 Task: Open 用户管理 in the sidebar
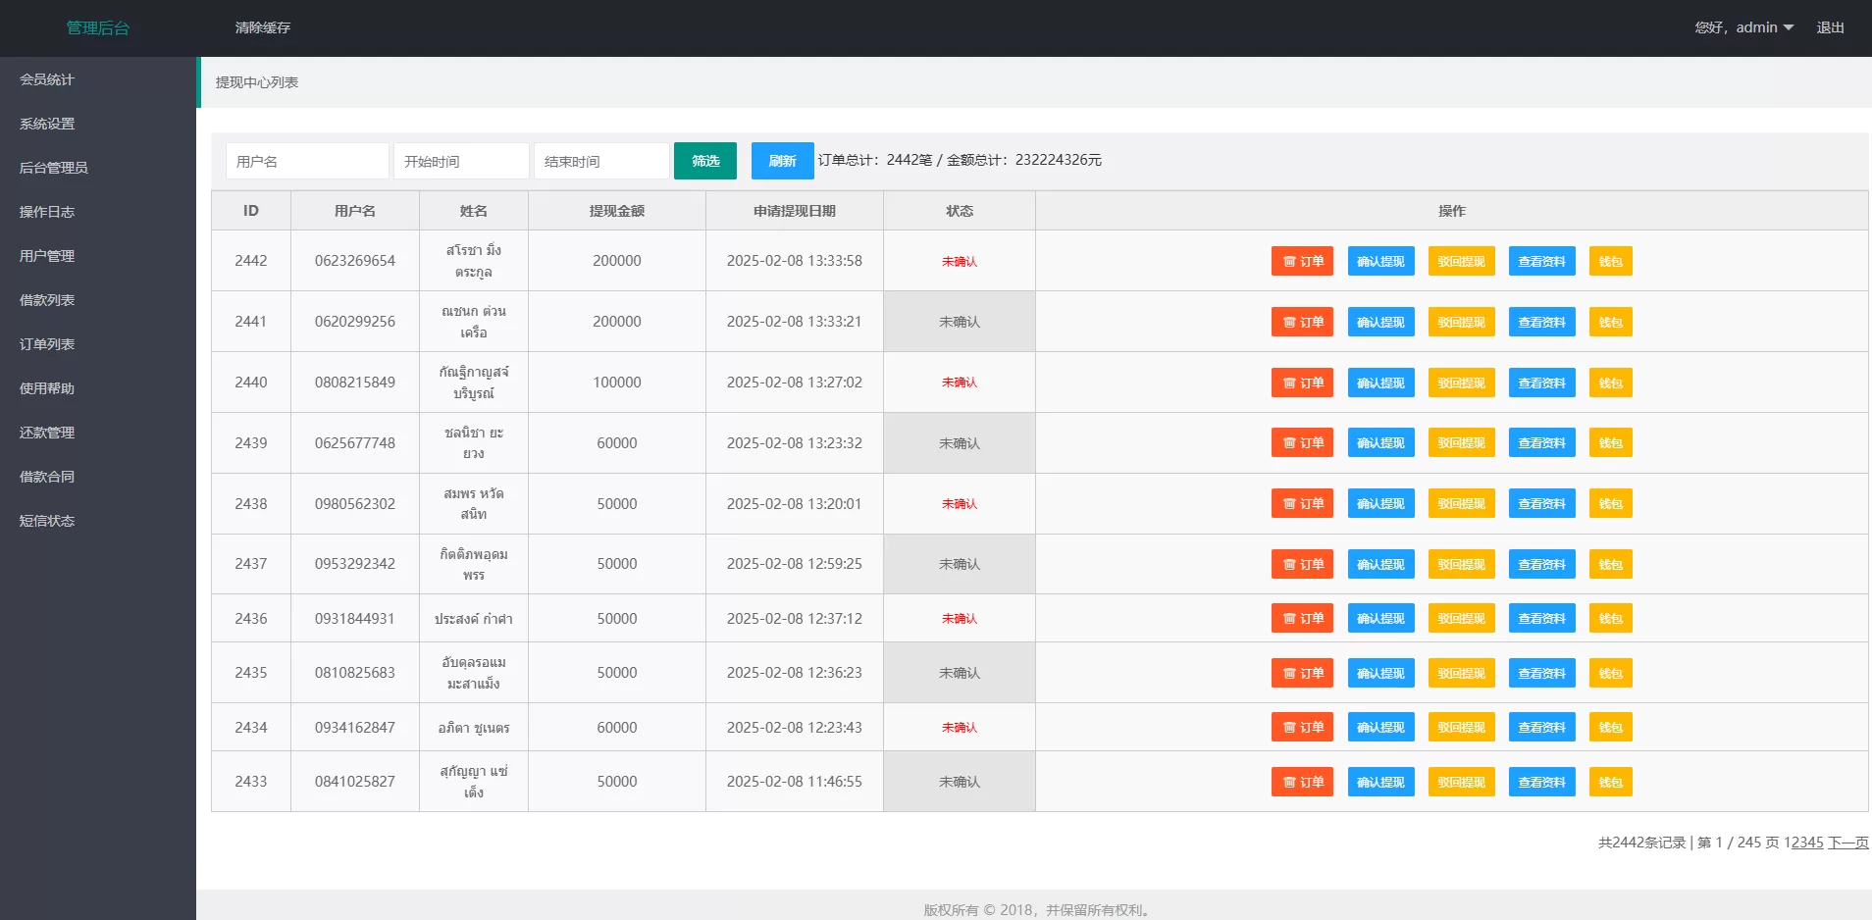coord(47,256)
